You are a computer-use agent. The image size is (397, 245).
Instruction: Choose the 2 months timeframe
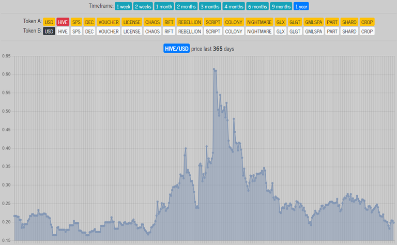186,6
